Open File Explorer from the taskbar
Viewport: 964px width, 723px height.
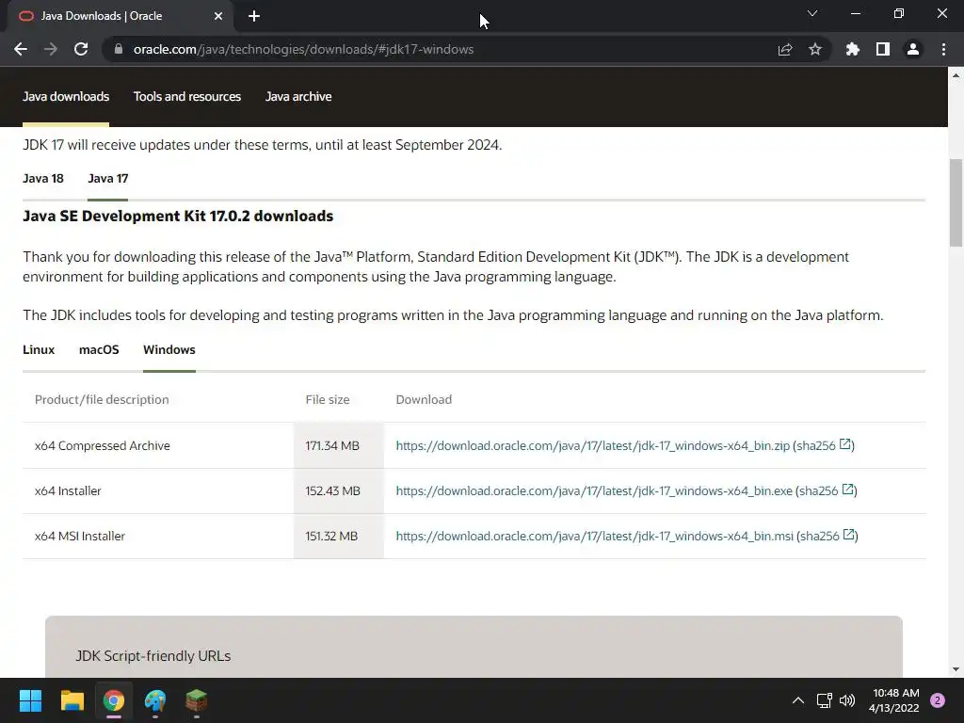72,700
